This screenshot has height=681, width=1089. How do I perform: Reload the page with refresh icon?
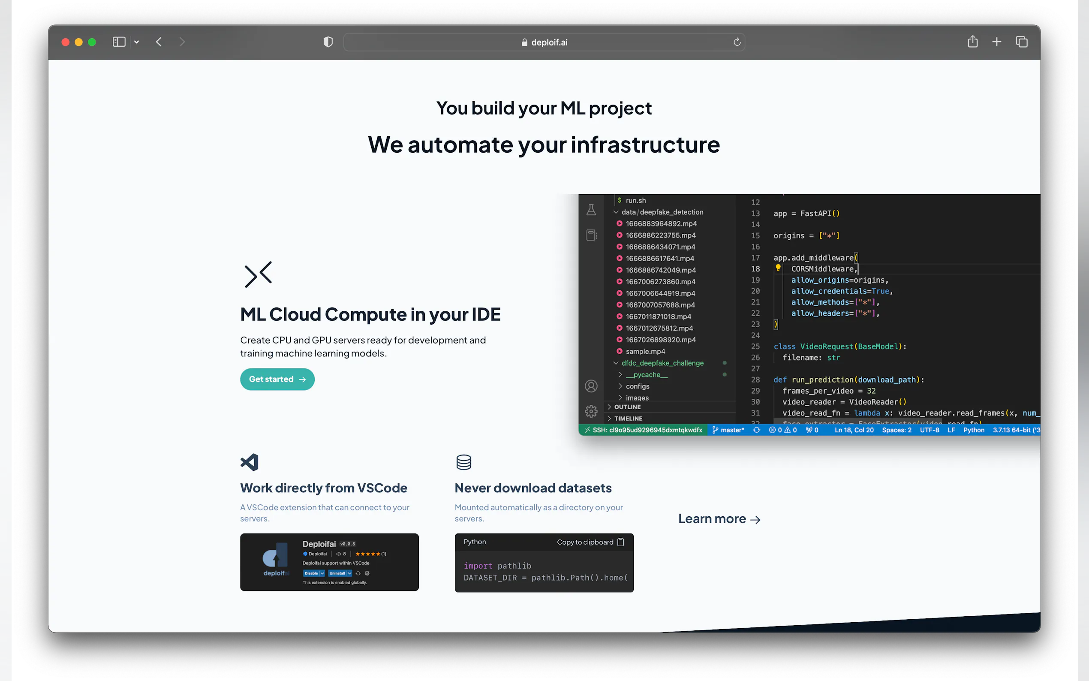(737, 42)
